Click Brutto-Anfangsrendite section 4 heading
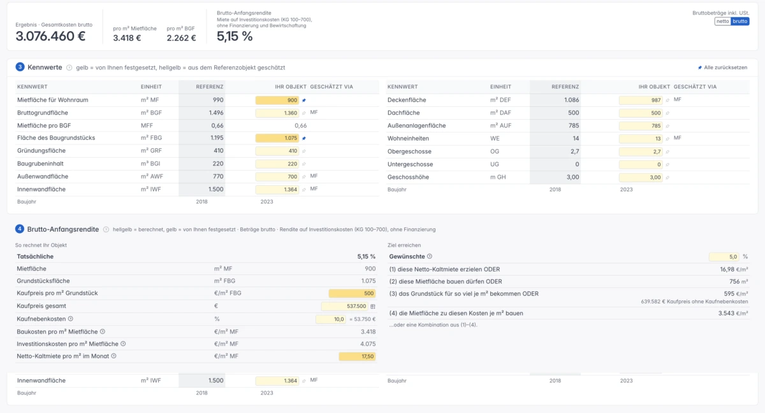This screenshot has width=765, height=413. [x=63, y=229]
